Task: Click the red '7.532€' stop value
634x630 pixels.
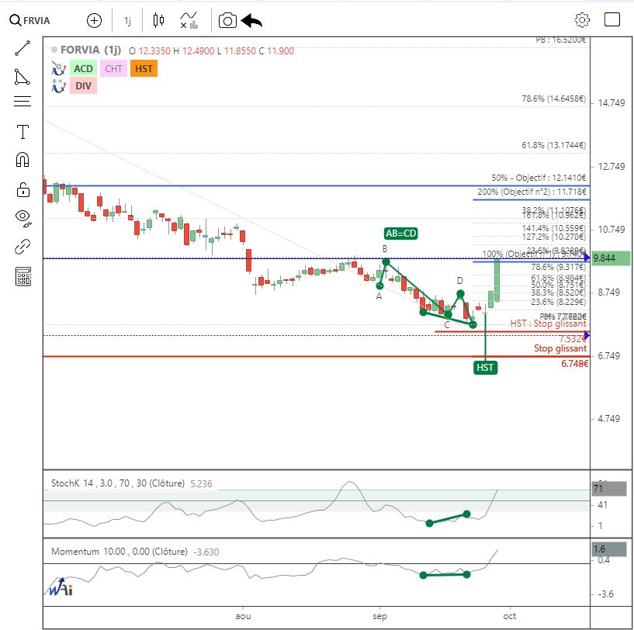Action: click(x=573, y=338)
